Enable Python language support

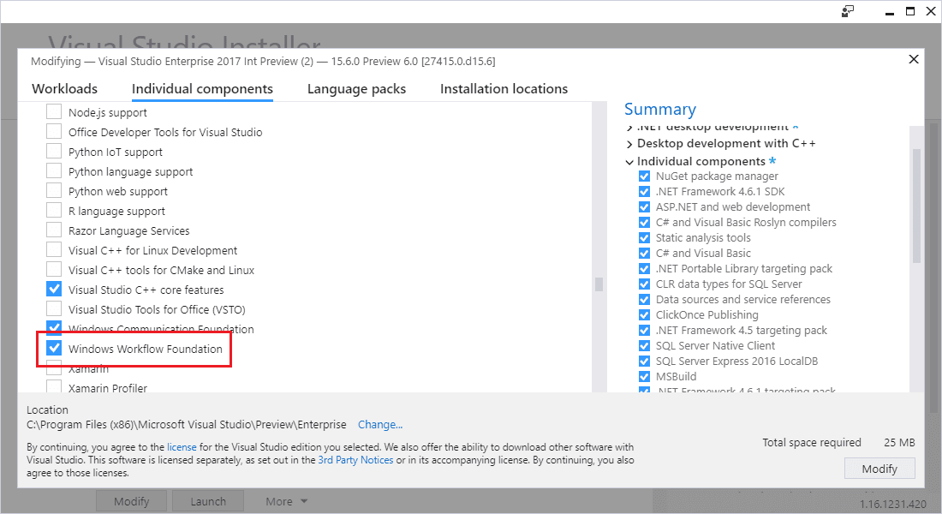(x=54, y=171)
